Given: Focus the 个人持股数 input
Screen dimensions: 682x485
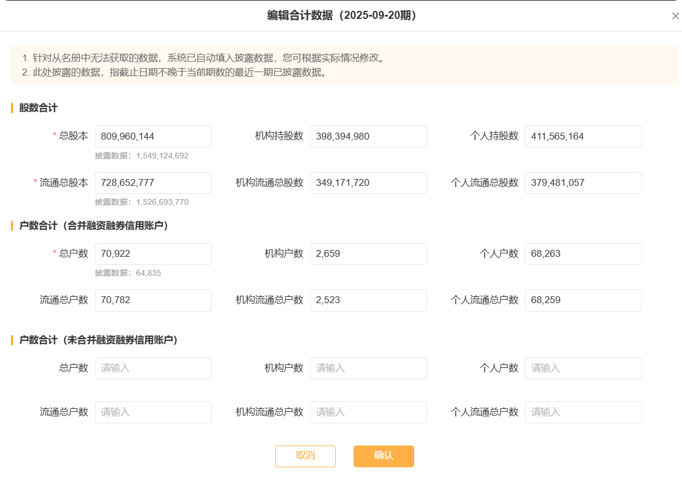Looking at the screenshot, I should click(583, 137).
